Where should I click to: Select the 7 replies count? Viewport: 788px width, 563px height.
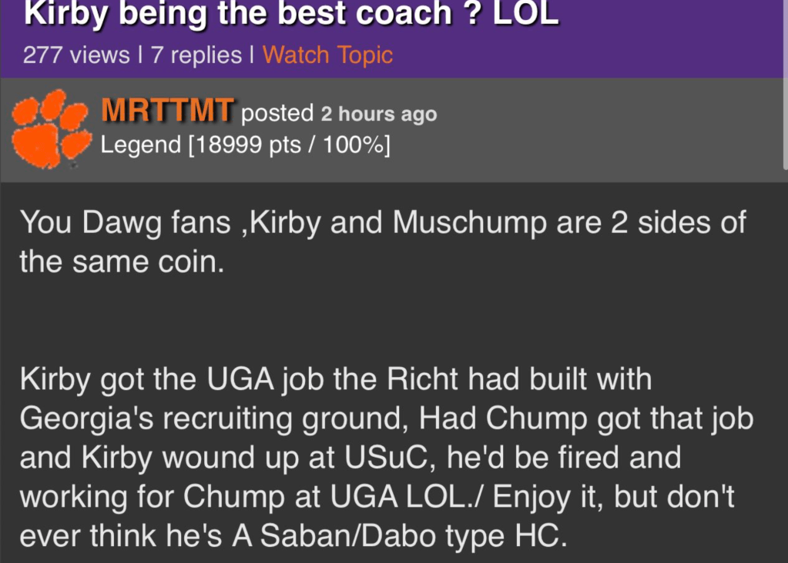click(x=196, y=55)
